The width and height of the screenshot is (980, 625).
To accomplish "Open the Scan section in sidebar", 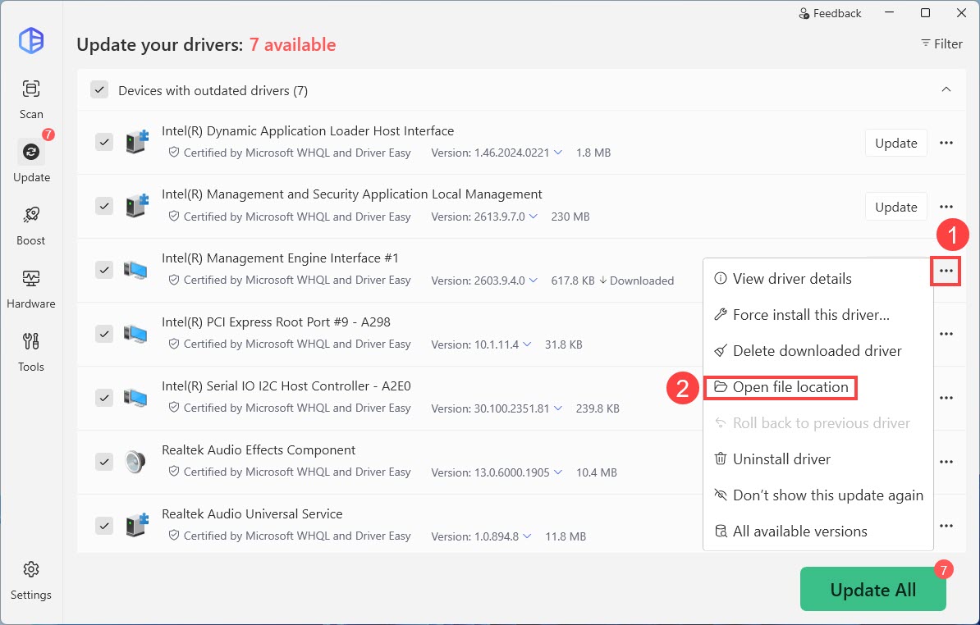I will coord(30,98).
